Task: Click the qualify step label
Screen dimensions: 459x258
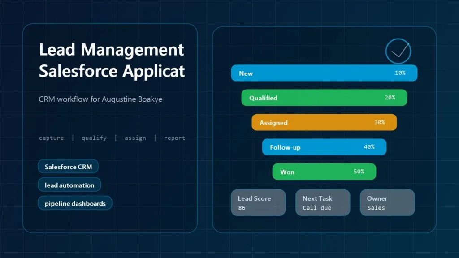Action: (x=94, y=138)
